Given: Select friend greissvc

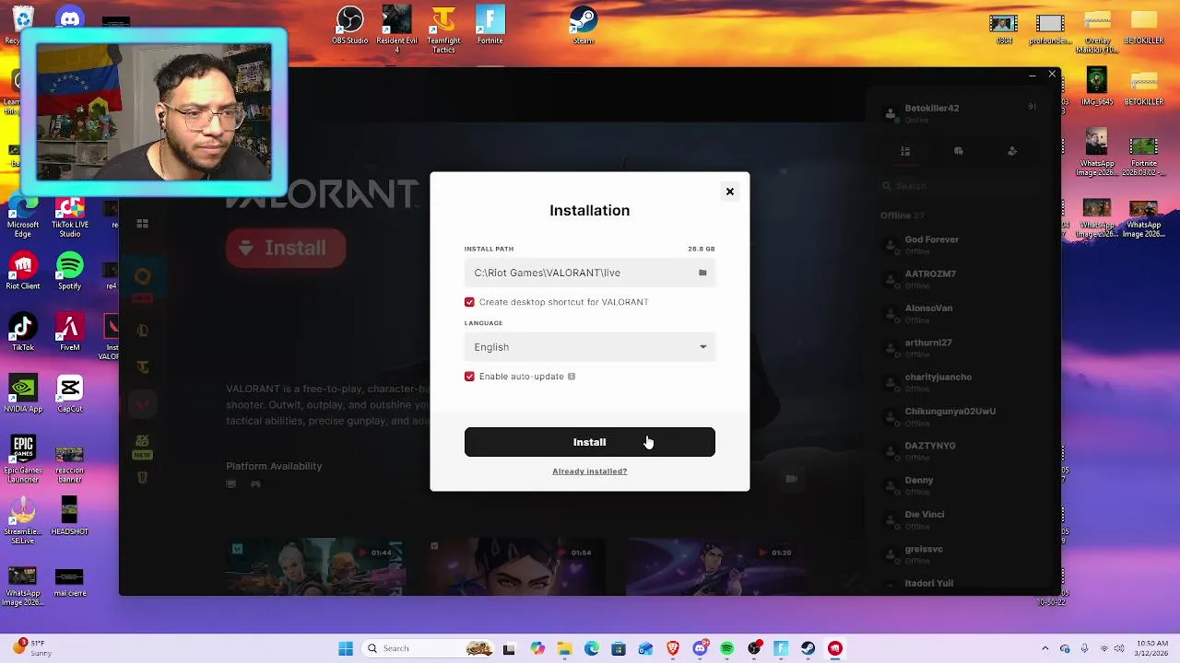Looking at the screenshot, I should pos(959,554).
